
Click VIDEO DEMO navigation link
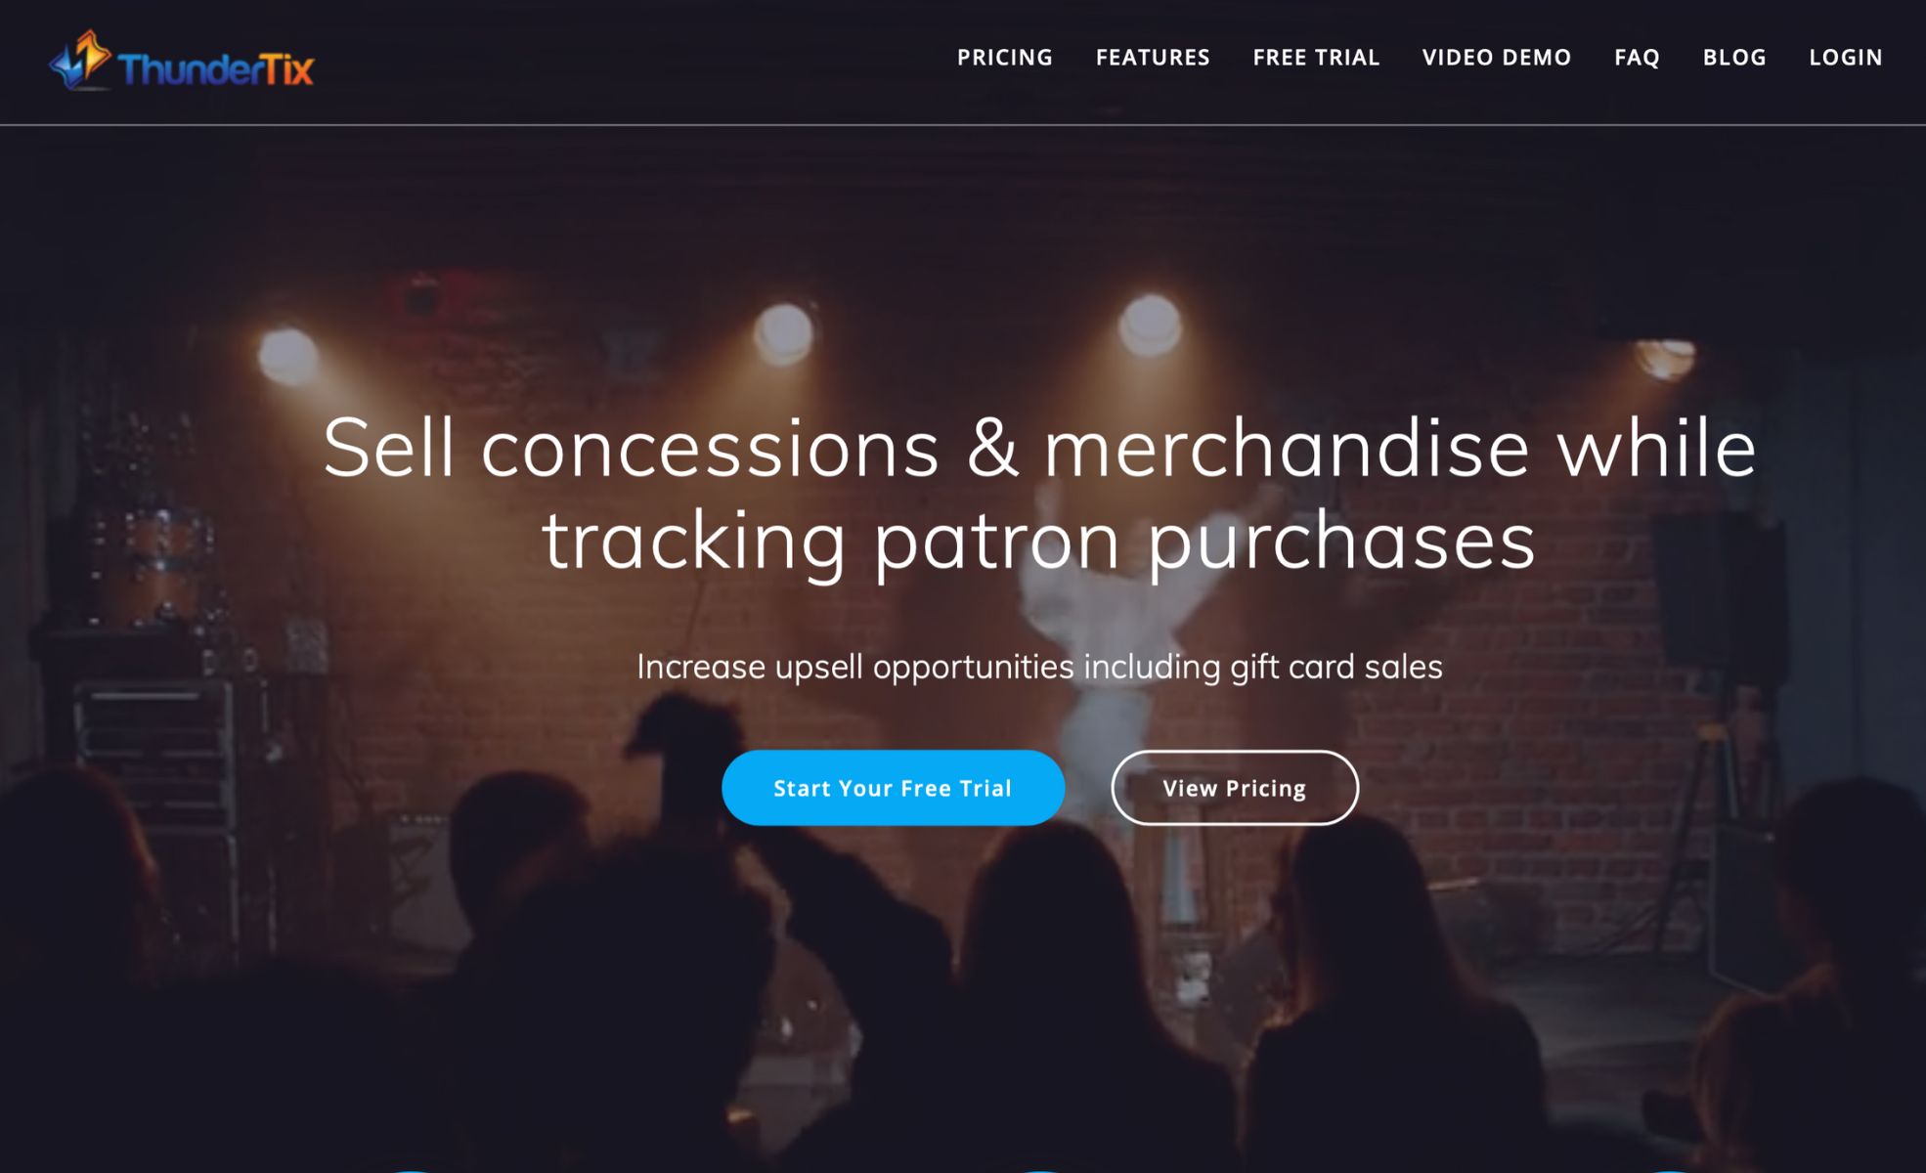coord(1497,57)
